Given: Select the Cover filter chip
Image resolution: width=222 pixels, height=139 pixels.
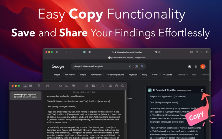Looking at the screenshot, I should point(155,75).
